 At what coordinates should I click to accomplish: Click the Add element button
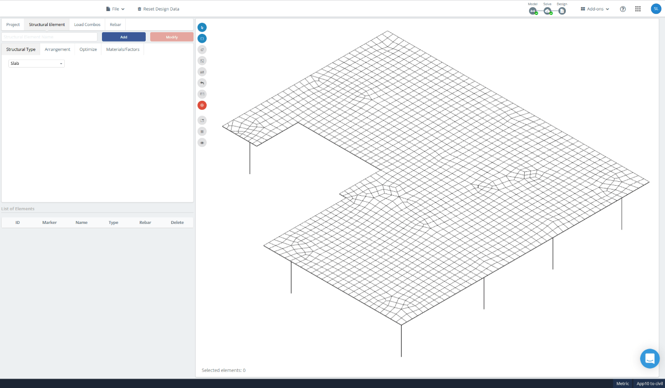point(124,37)
